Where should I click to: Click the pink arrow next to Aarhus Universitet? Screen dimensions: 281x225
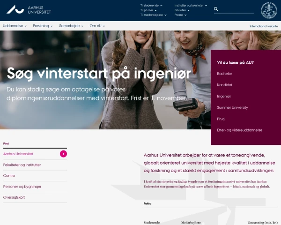tap(63, 154)
